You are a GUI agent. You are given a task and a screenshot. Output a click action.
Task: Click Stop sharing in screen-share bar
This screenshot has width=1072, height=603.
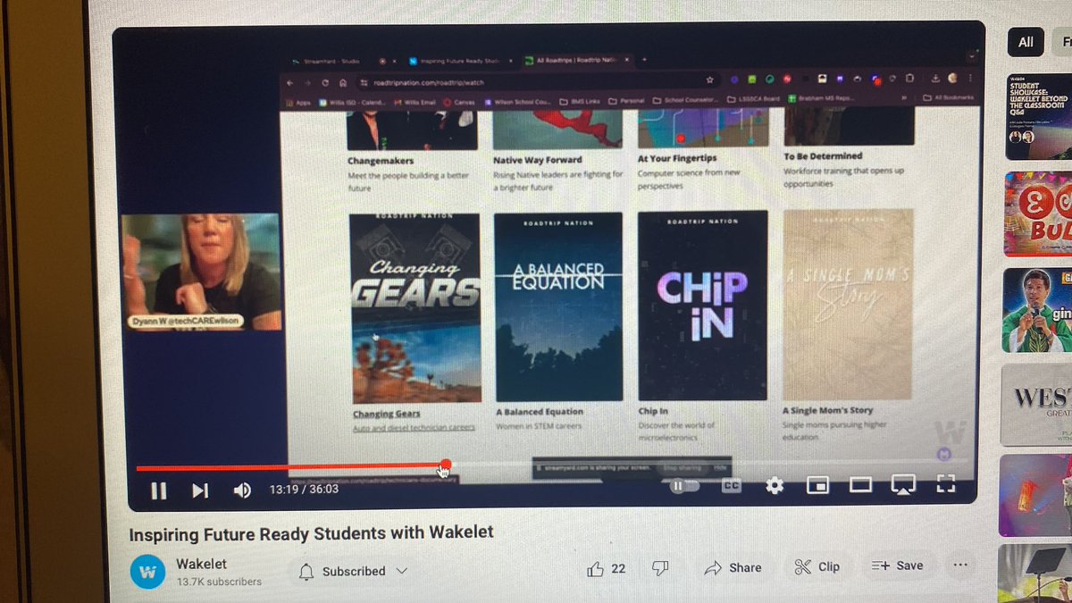pos(682,467)
